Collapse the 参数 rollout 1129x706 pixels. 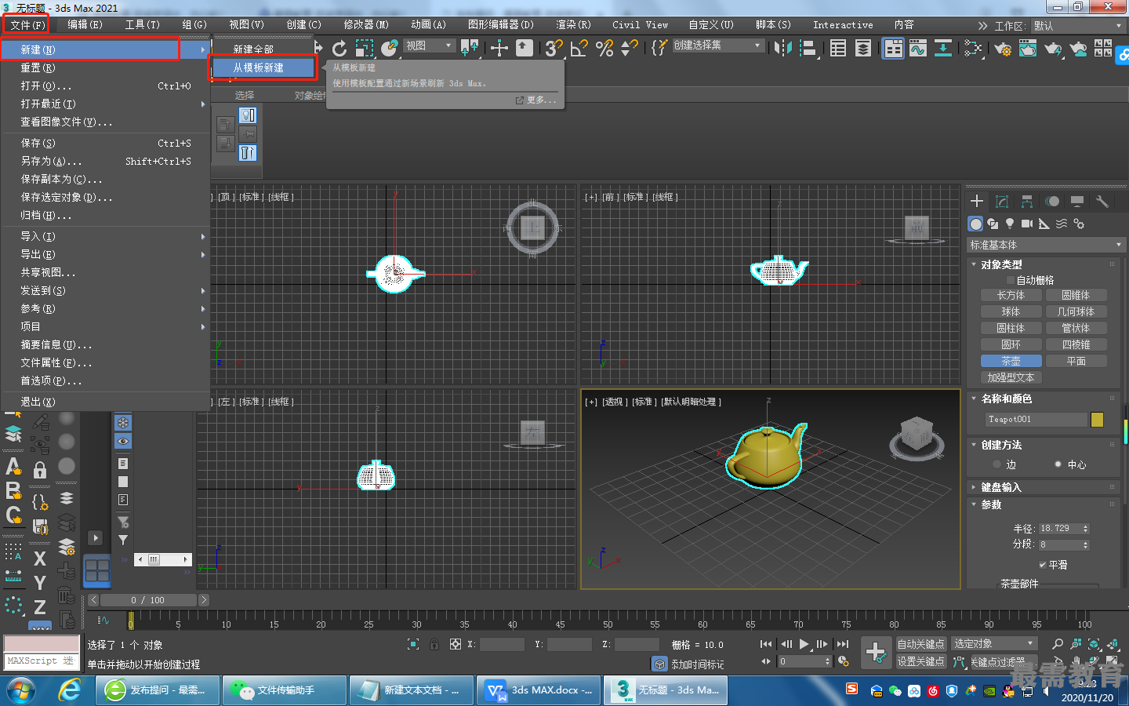click(992, 504)
